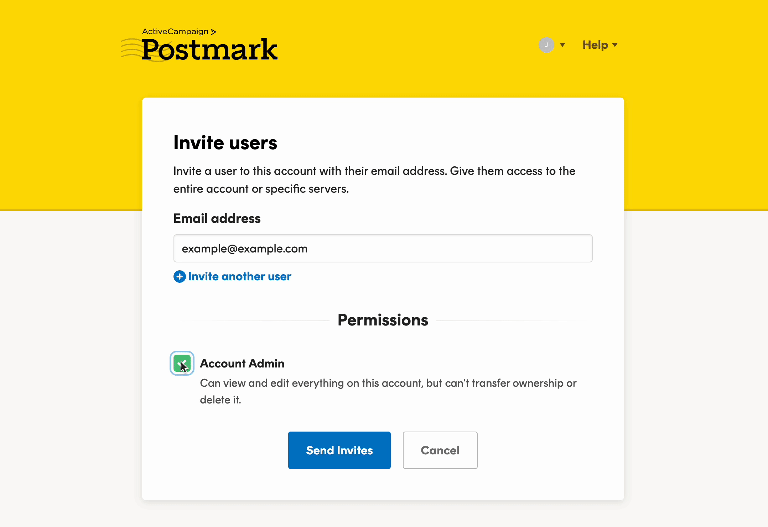The image size is (768, 527).
Task: Click the Permissions section heading
Action: pos(383,320)
